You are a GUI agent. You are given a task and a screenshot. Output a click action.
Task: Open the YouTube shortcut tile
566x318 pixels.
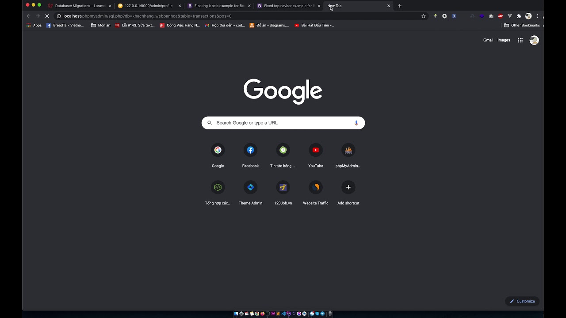(316, 155)
